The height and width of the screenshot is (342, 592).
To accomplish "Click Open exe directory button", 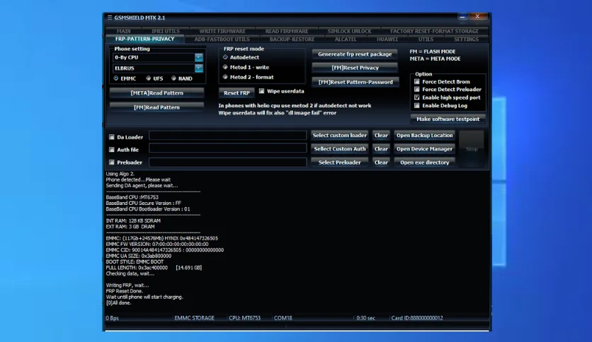I will click(424, 163).
